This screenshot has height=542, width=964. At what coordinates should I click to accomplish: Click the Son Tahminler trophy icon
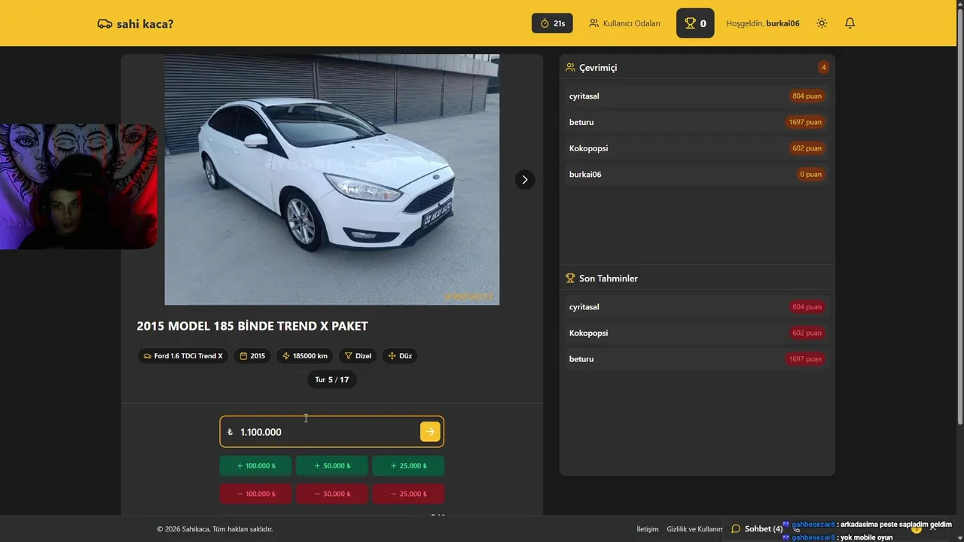(570, 278)
